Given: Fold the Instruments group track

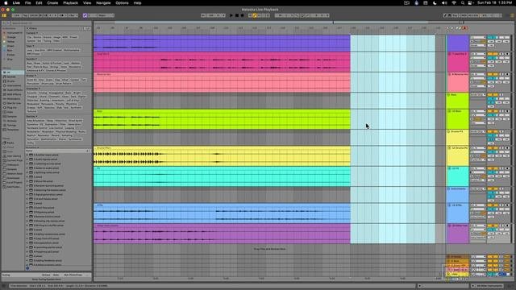Looking at the screenshot, I should coord(448,188).
